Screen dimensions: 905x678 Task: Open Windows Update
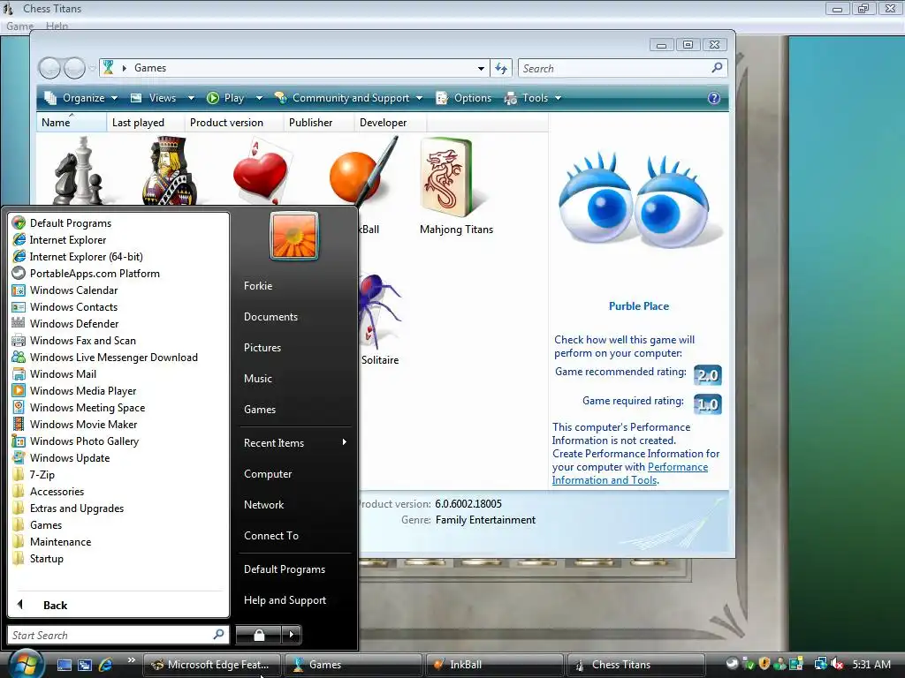pos(69,457)
